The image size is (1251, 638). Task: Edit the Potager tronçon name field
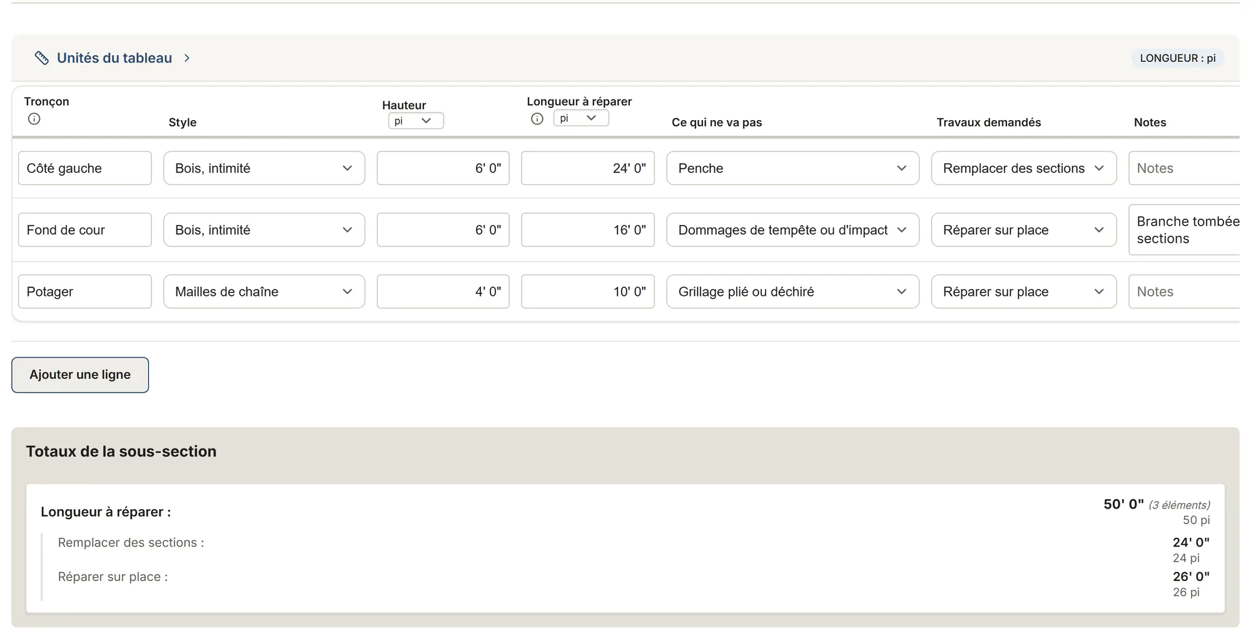[85, 291]
